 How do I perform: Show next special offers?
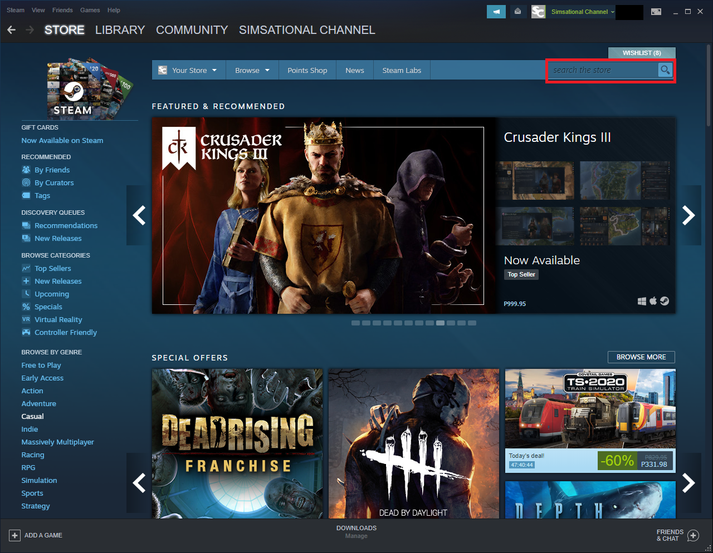(x=688, y=483)
